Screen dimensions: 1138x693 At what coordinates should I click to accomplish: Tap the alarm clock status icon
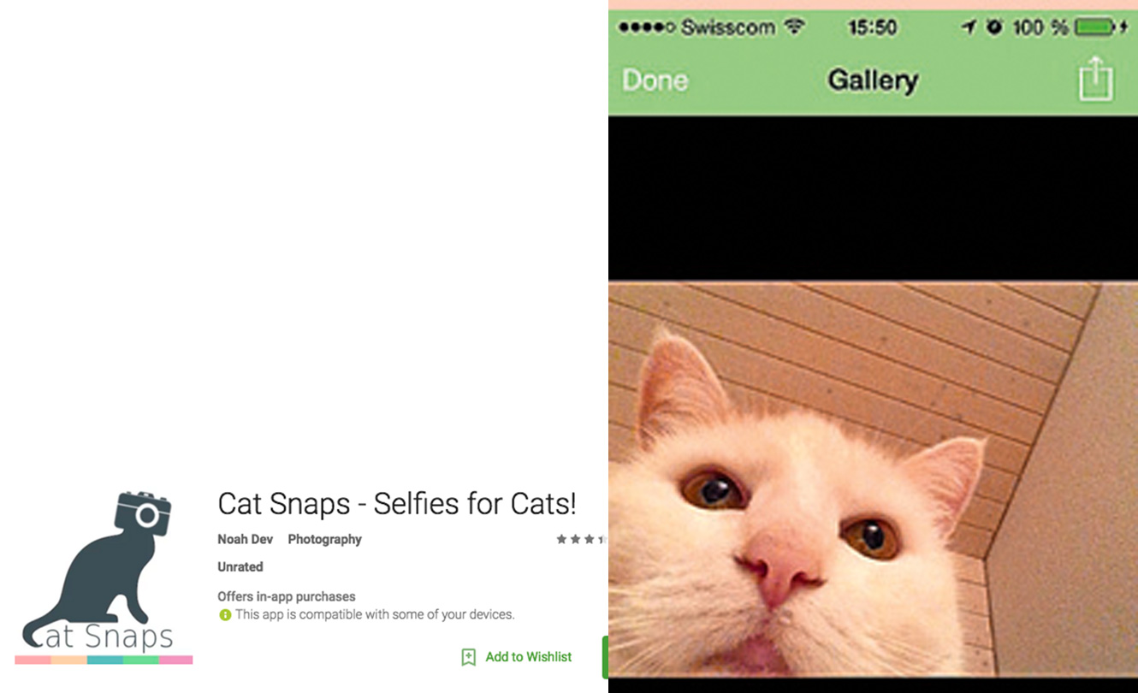994,27
